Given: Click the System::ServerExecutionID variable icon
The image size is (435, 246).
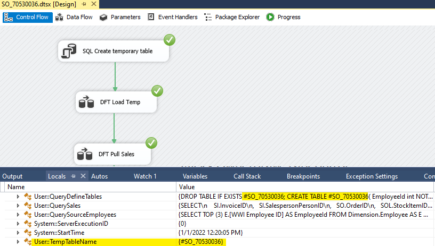Looking at the screenshot, I should 28,224.
